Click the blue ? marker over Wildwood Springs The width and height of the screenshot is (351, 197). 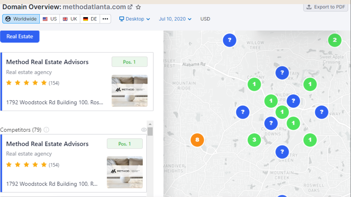coord(293,101)
